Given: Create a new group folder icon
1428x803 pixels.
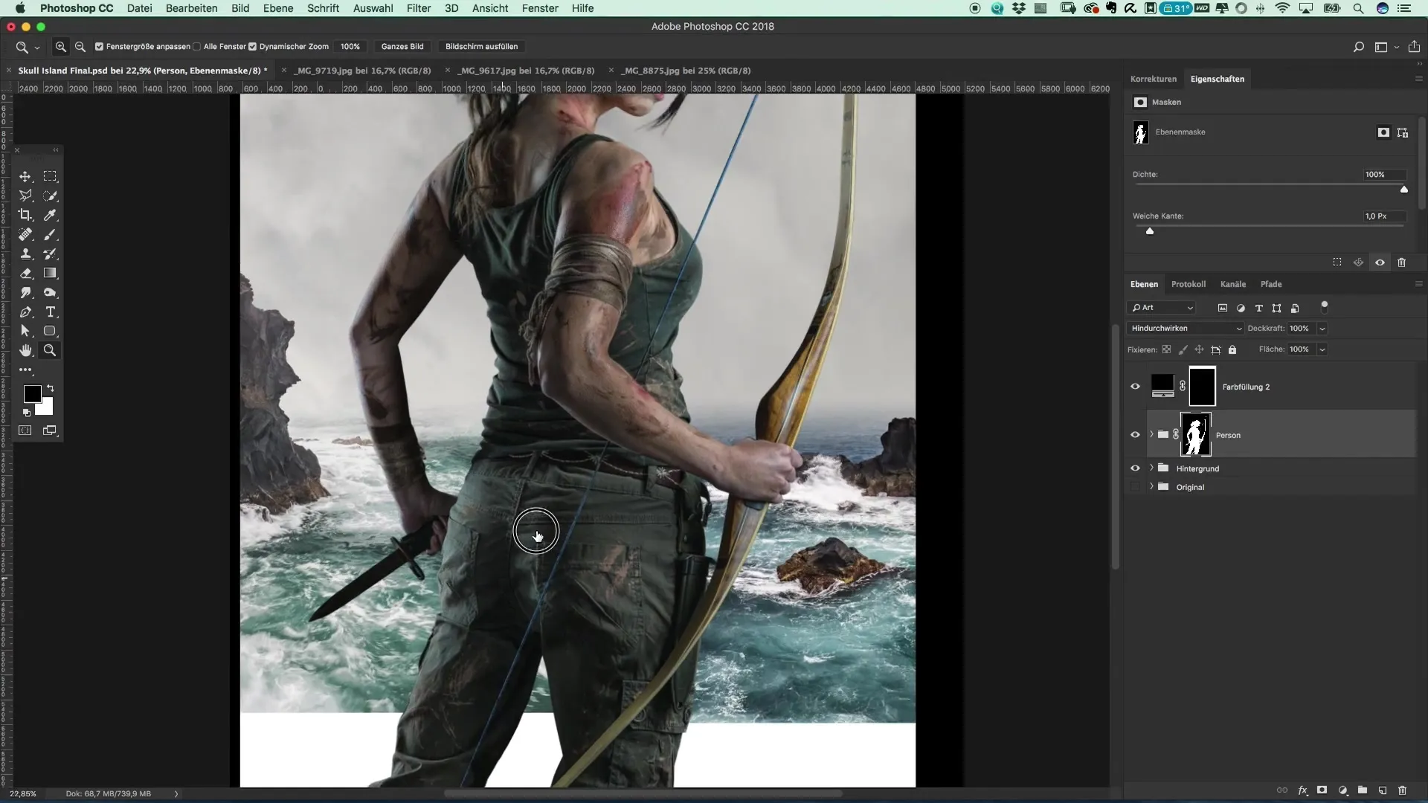Looking at the screenshot, I should click(1363, 790).
